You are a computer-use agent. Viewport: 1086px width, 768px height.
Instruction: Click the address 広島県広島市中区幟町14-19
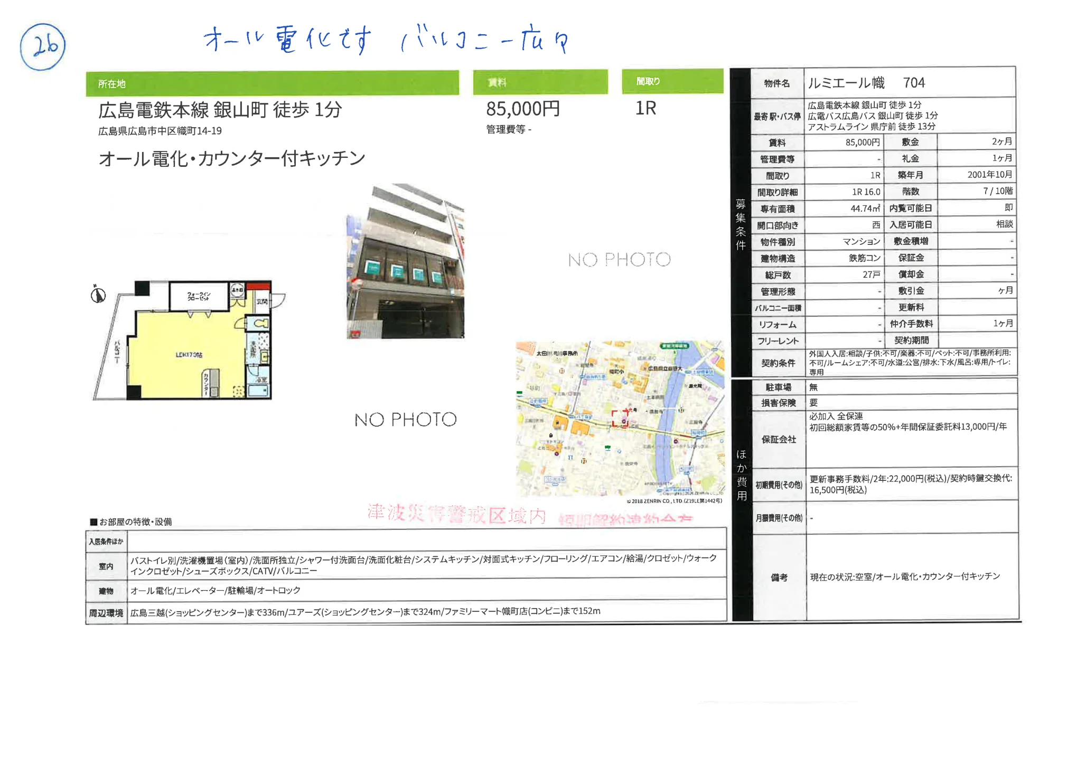click(x=160, y=131)
